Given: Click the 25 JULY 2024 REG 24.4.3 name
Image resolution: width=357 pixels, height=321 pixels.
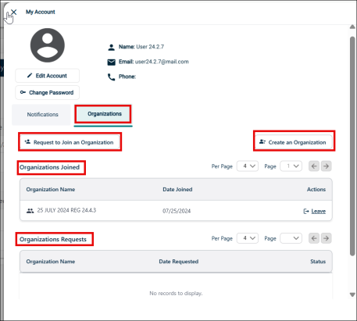Looking at the screenshot, I should 66,210.
